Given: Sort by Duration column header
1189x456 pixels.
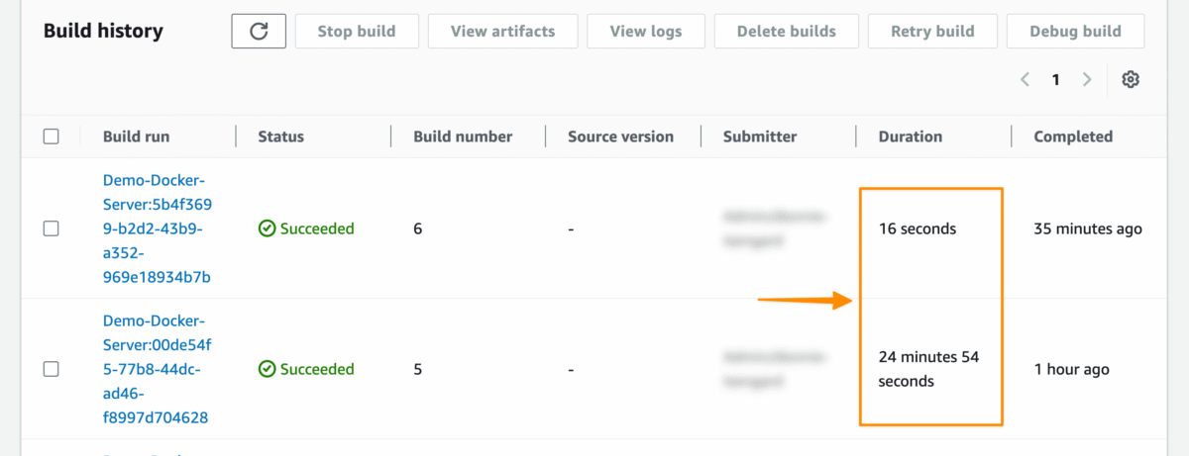Looking at the screenshot, I should [910, 137].
